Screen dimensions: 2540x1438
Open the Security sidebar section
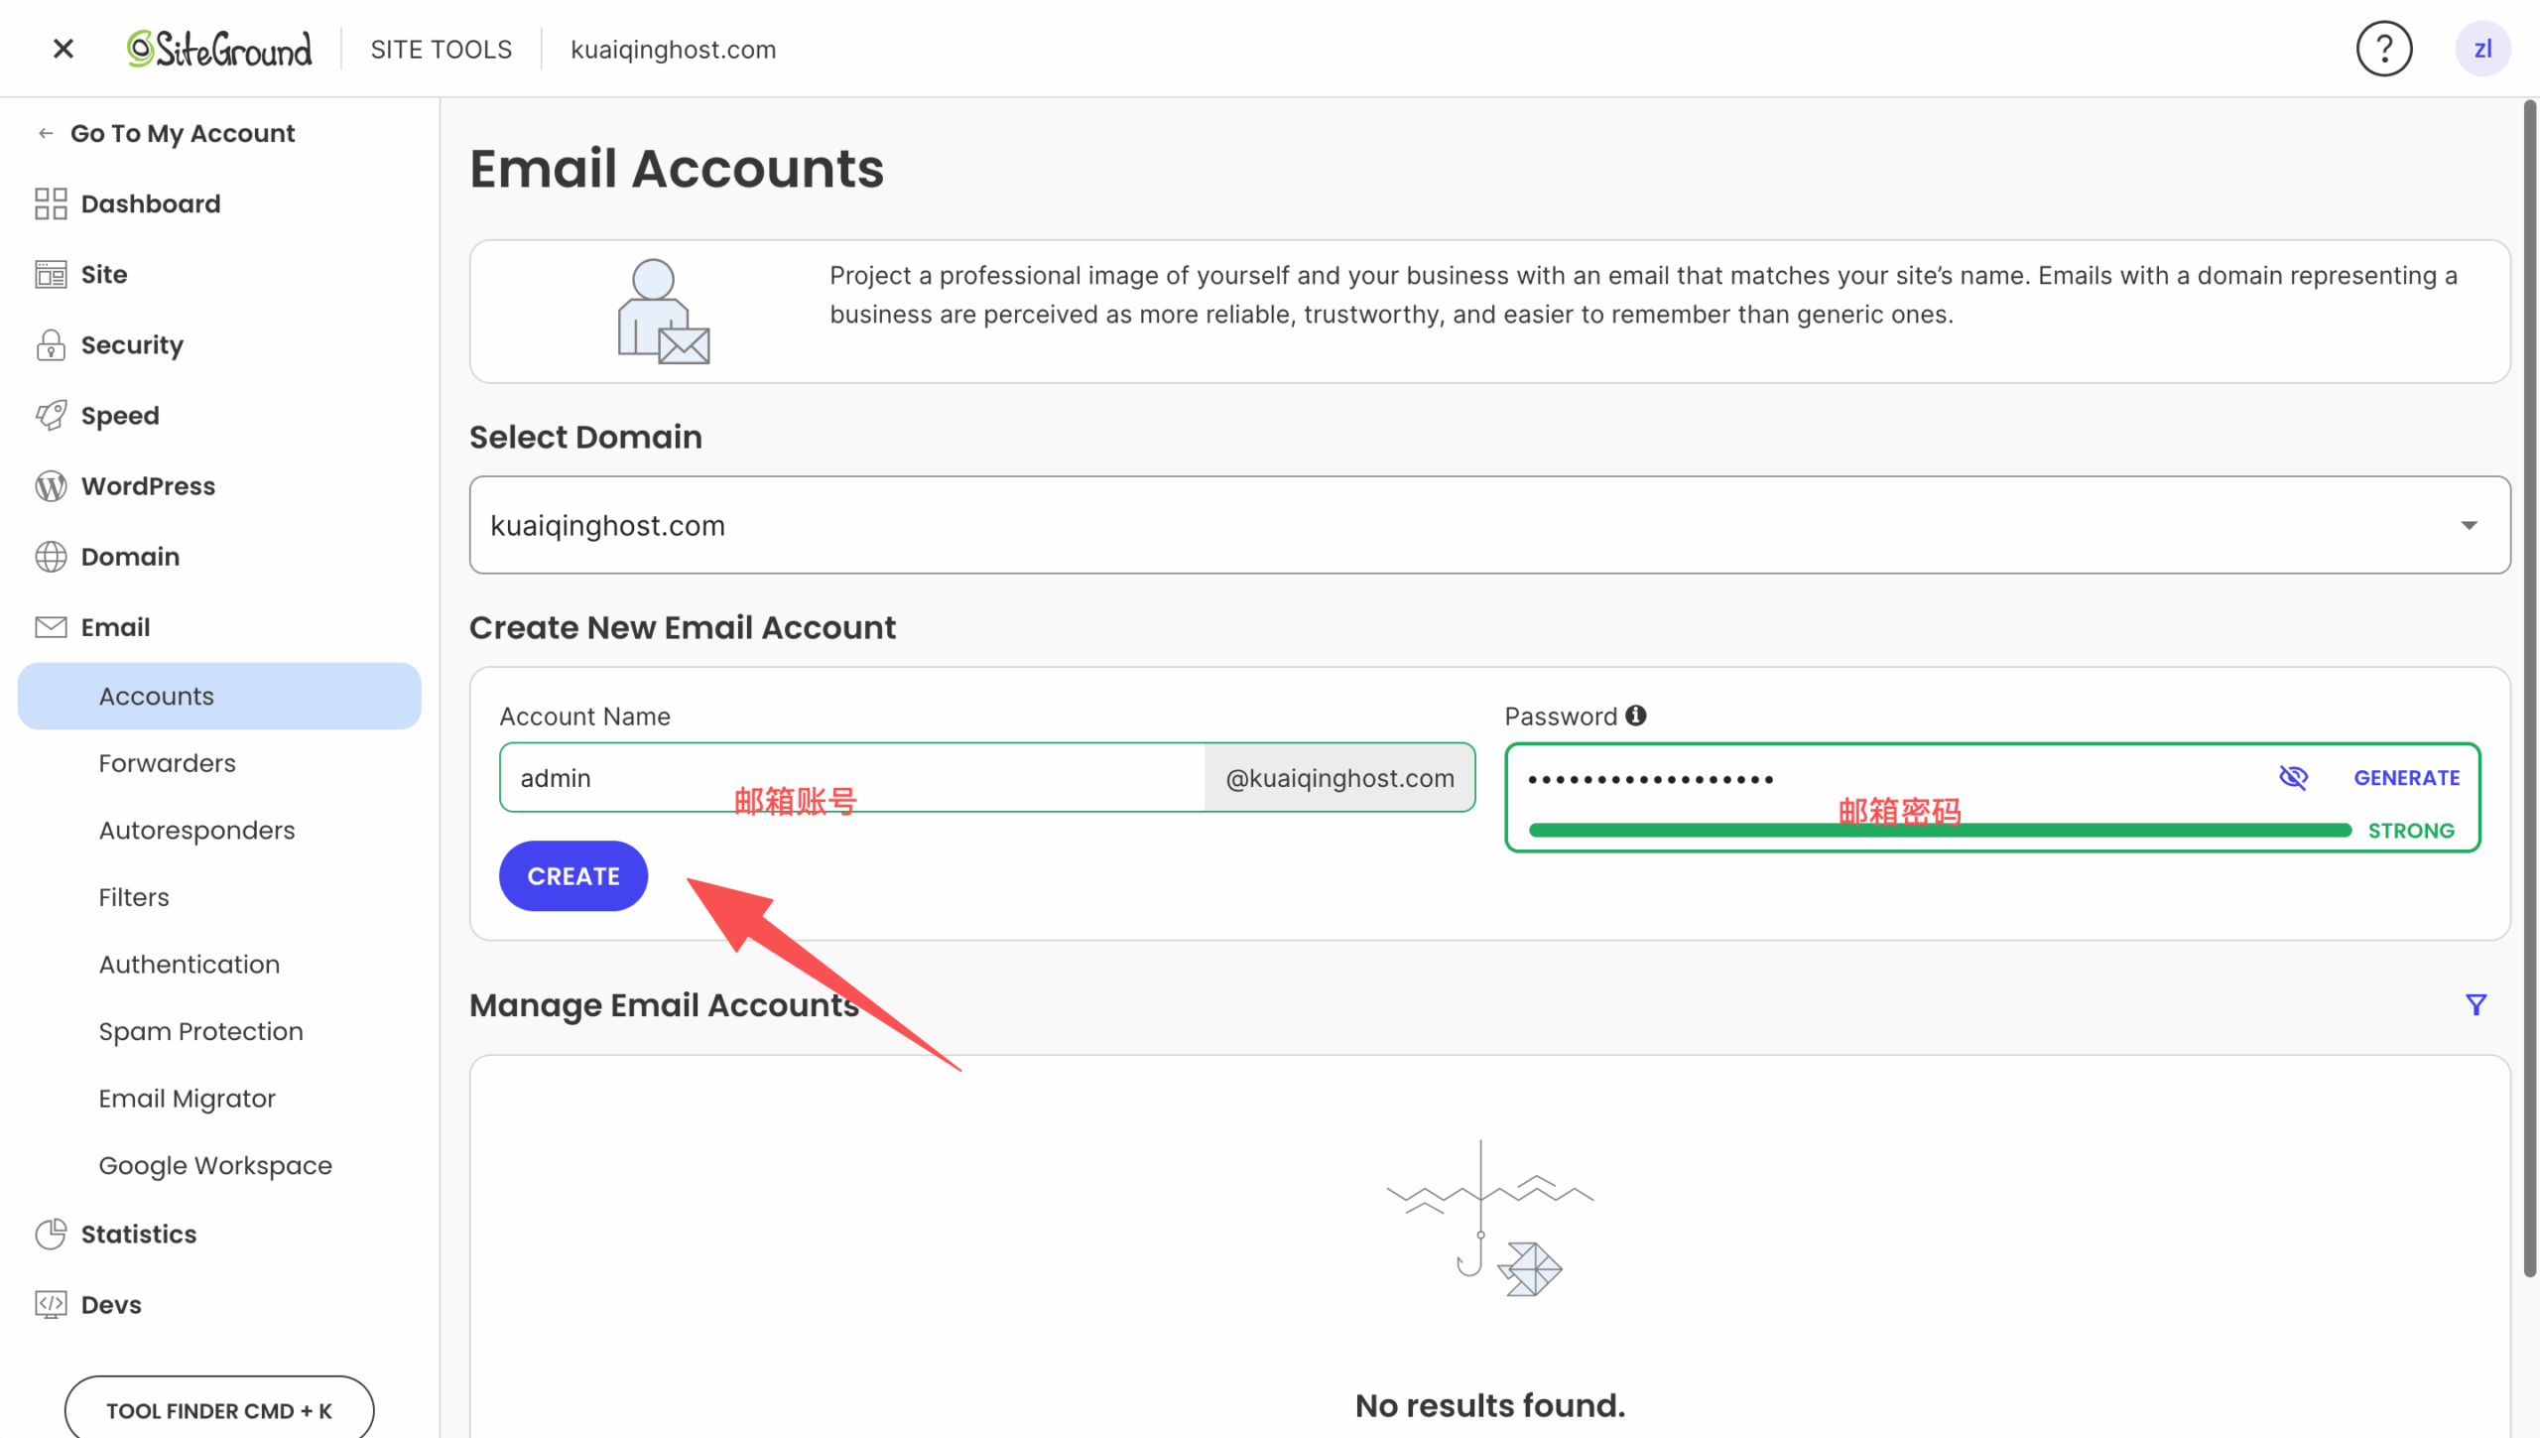click(131, 344)
